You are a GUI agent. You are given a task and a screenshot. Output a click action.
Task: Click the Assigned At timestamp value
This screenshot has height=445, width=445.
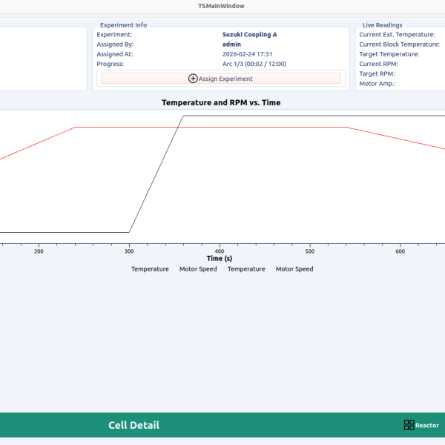click(x=247, y=54)
